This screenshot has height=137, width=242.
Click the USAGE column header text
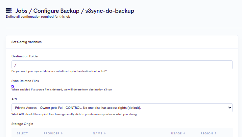coord(176,133)
